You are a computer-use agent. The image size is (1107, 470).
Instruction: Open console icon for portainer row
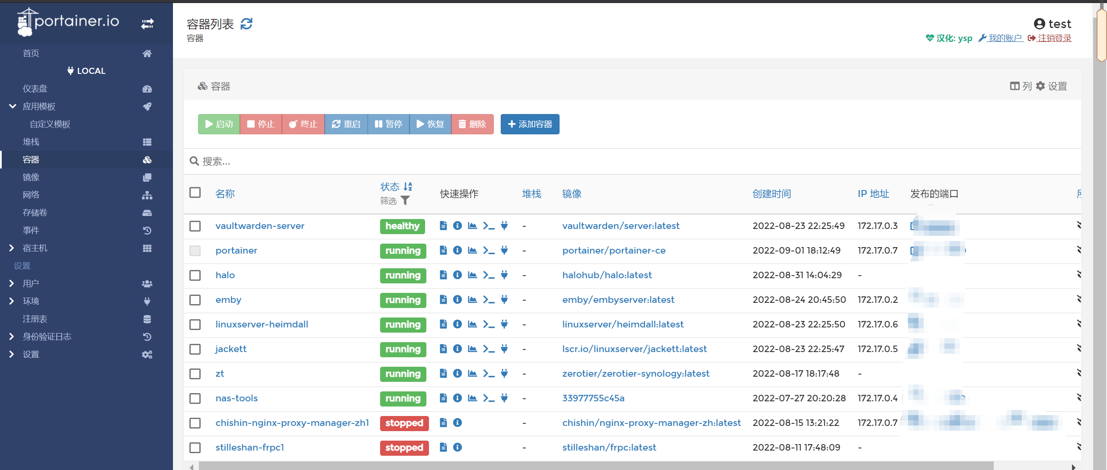(489, 250)
